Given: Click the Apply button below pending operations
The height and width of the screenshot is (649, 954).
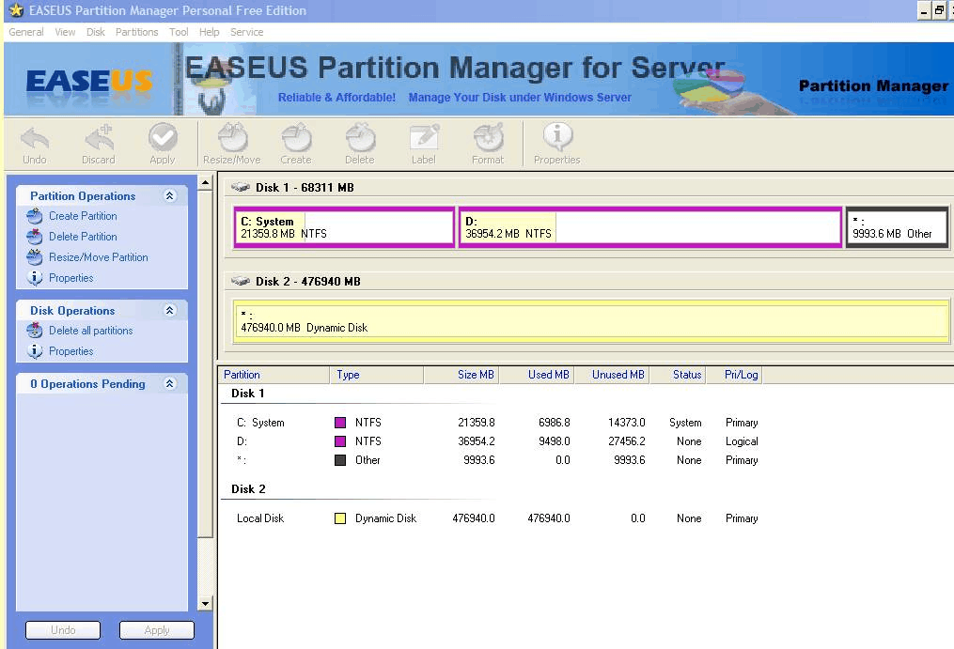Looking at the screenshot, I should [x=157, y=630].
